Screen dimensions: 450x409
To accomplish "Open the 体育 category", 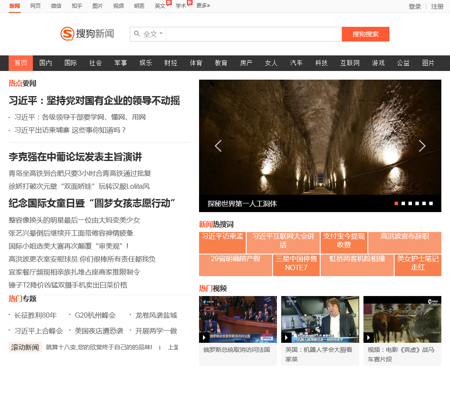I will (x=196, y=63).
